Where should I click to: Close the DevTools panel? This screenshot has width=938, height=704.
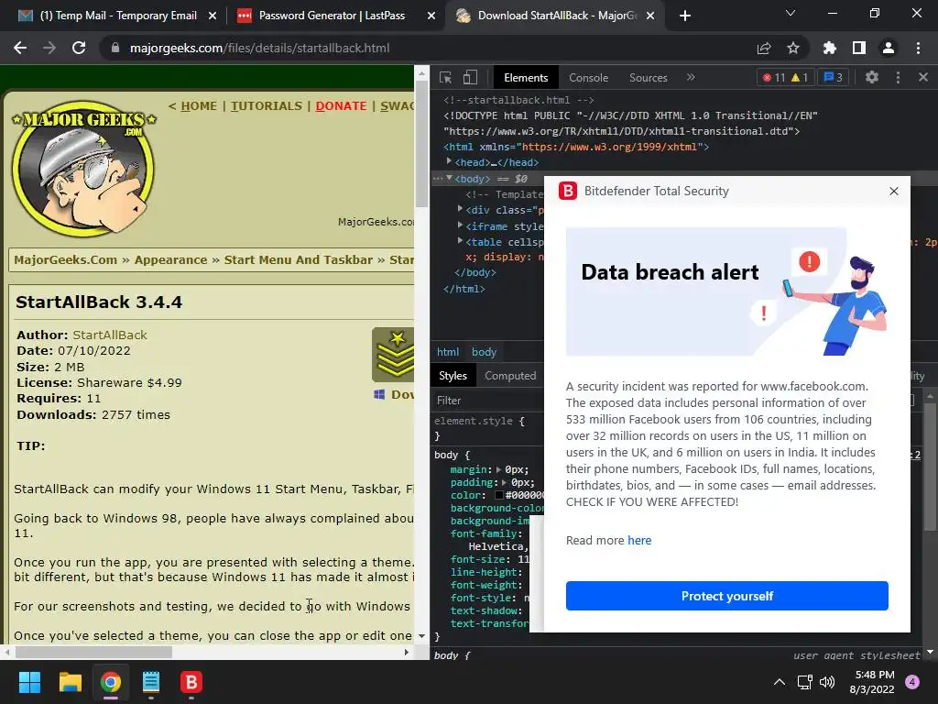923,77
